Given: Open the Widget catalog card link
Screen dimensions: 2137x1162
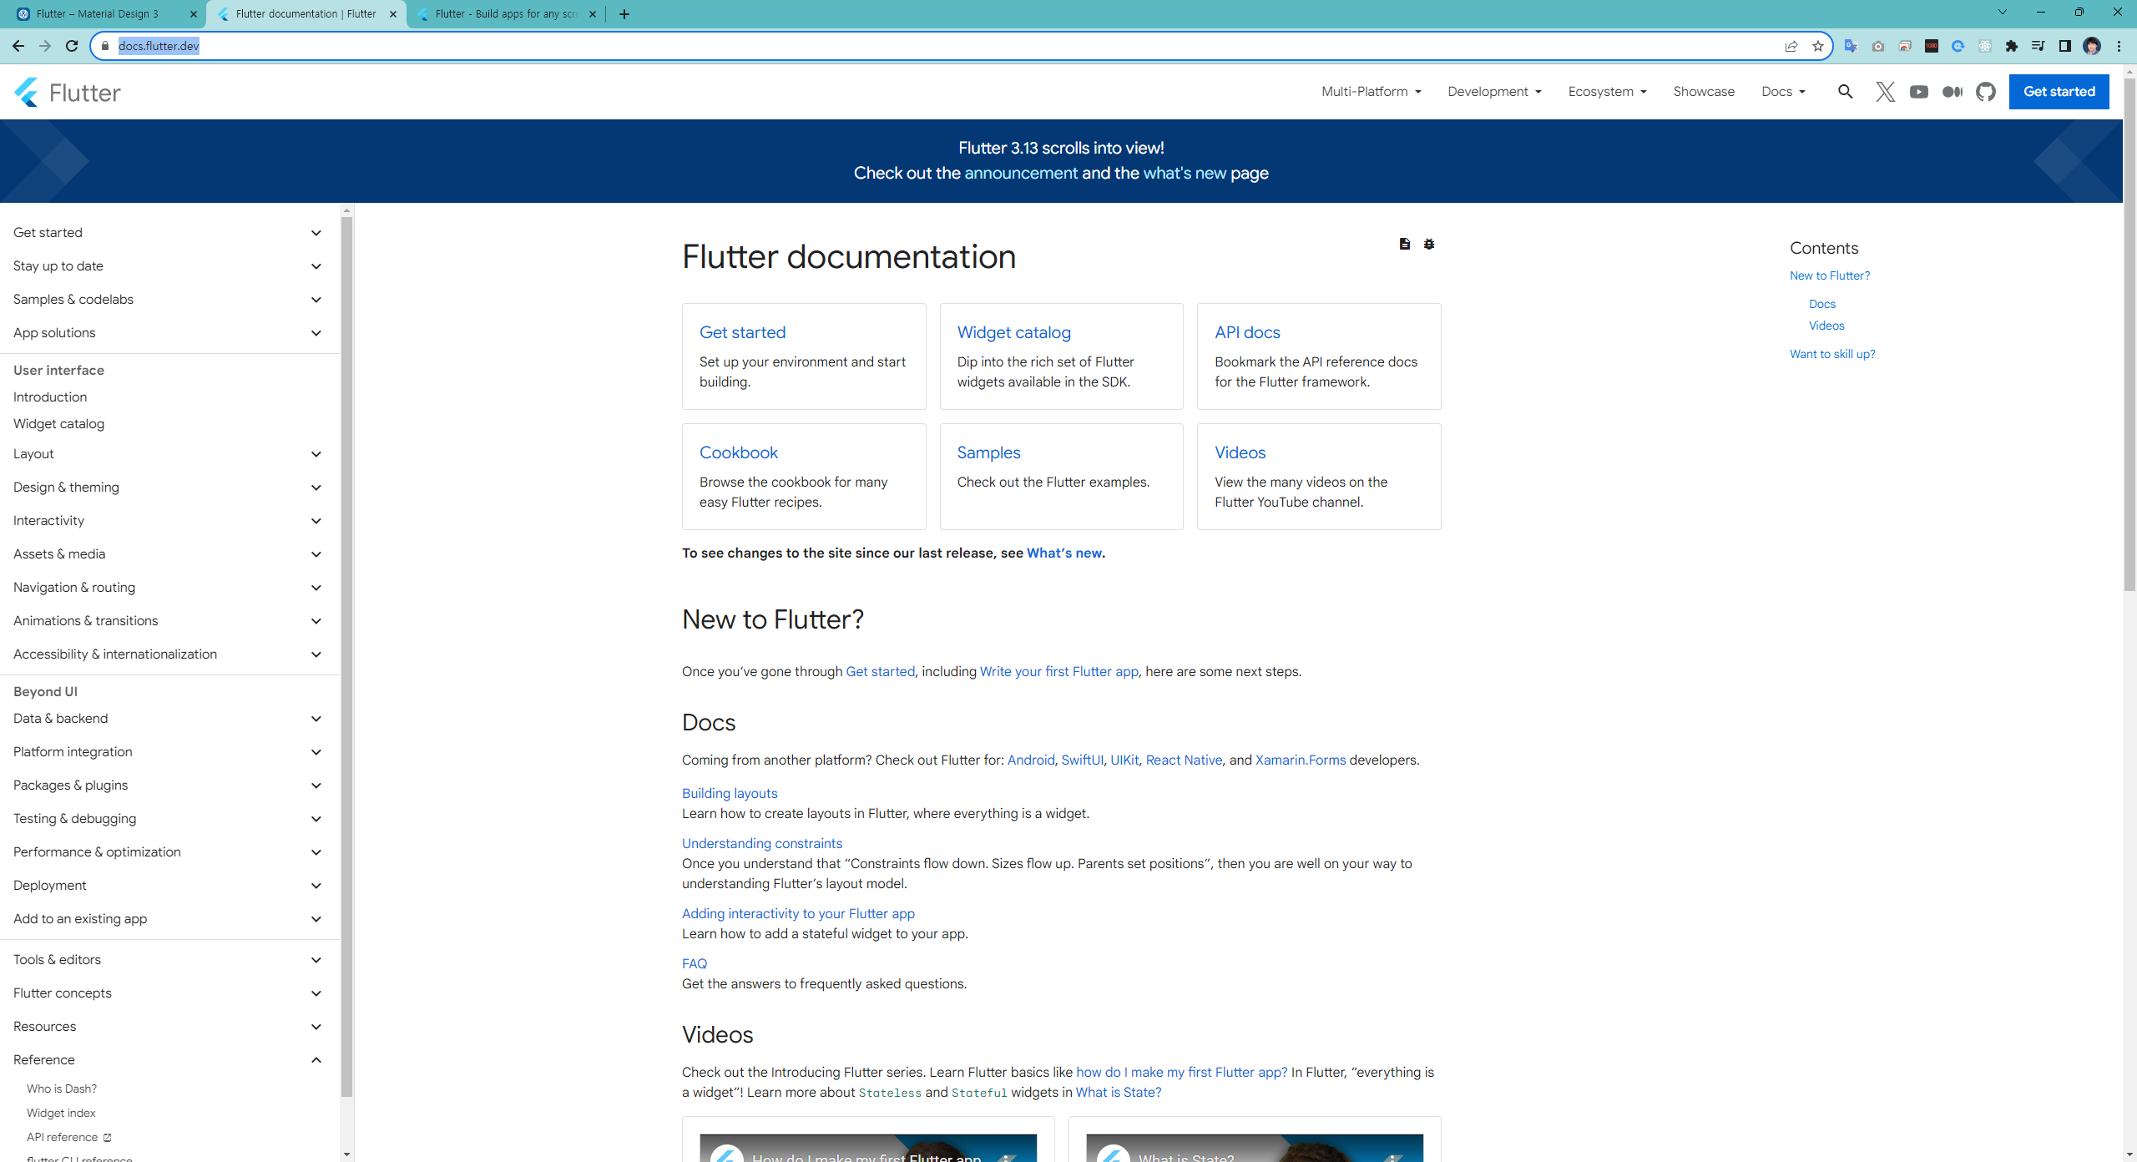Looking at the screenshot, I should click(x=1013, y=332).
